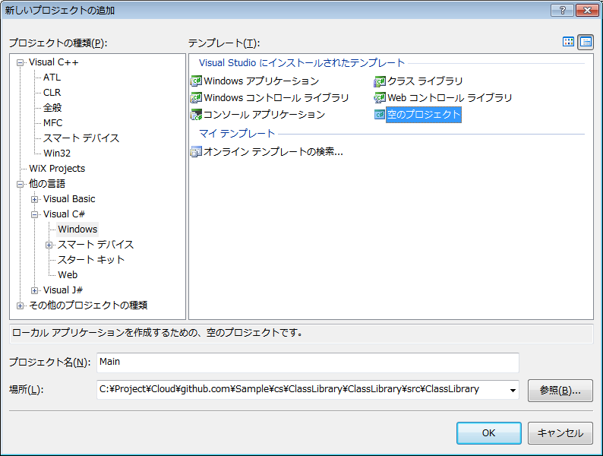The width and height of the screenshot is (603, 456).
Task: Open オンライン テンプレートの検索 icon
Action: tap(196, 152)
